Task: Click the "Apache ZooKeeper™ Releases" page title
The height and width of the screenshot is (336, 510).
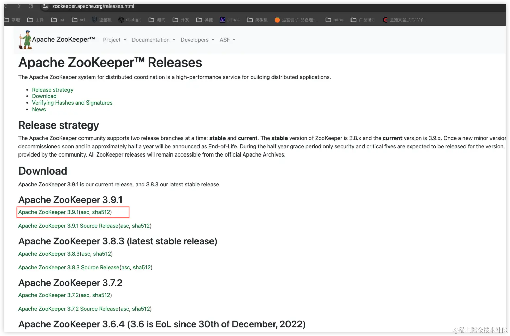Action: [x=110, y=63]
